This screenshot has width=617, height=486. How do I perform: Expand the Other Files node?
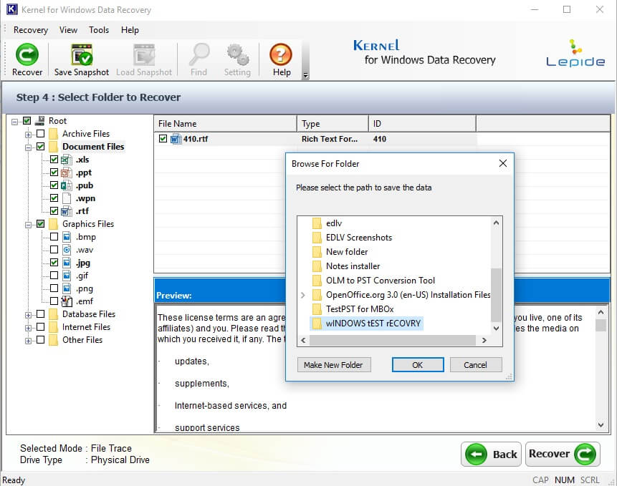pos(29,341)
